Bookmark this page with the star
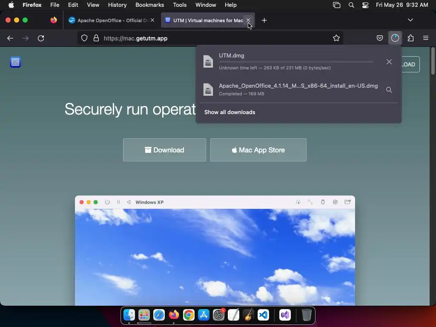436x327 pixels. (336, 38)
